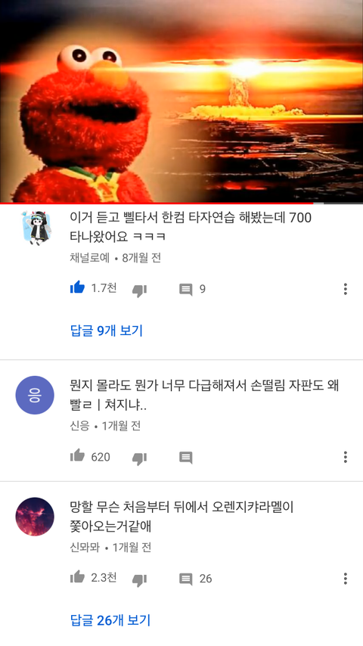The height and width of the screenshot is (646, 363).
Task: Open 신뫄뫄's nebula profile avatar
Action: [35, 517]
